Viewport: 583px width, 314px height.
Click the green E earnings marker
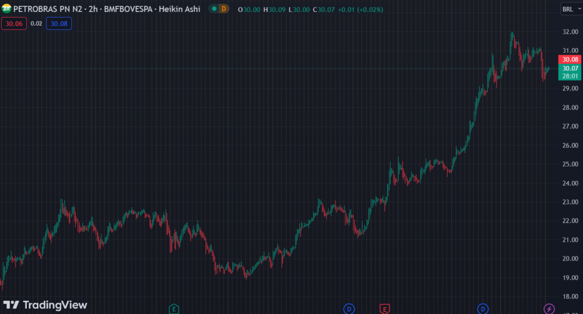pos(174,309)
